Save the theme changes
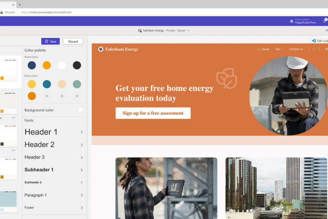The width and height of the screenshot is (328, 219). coord(50,41)
